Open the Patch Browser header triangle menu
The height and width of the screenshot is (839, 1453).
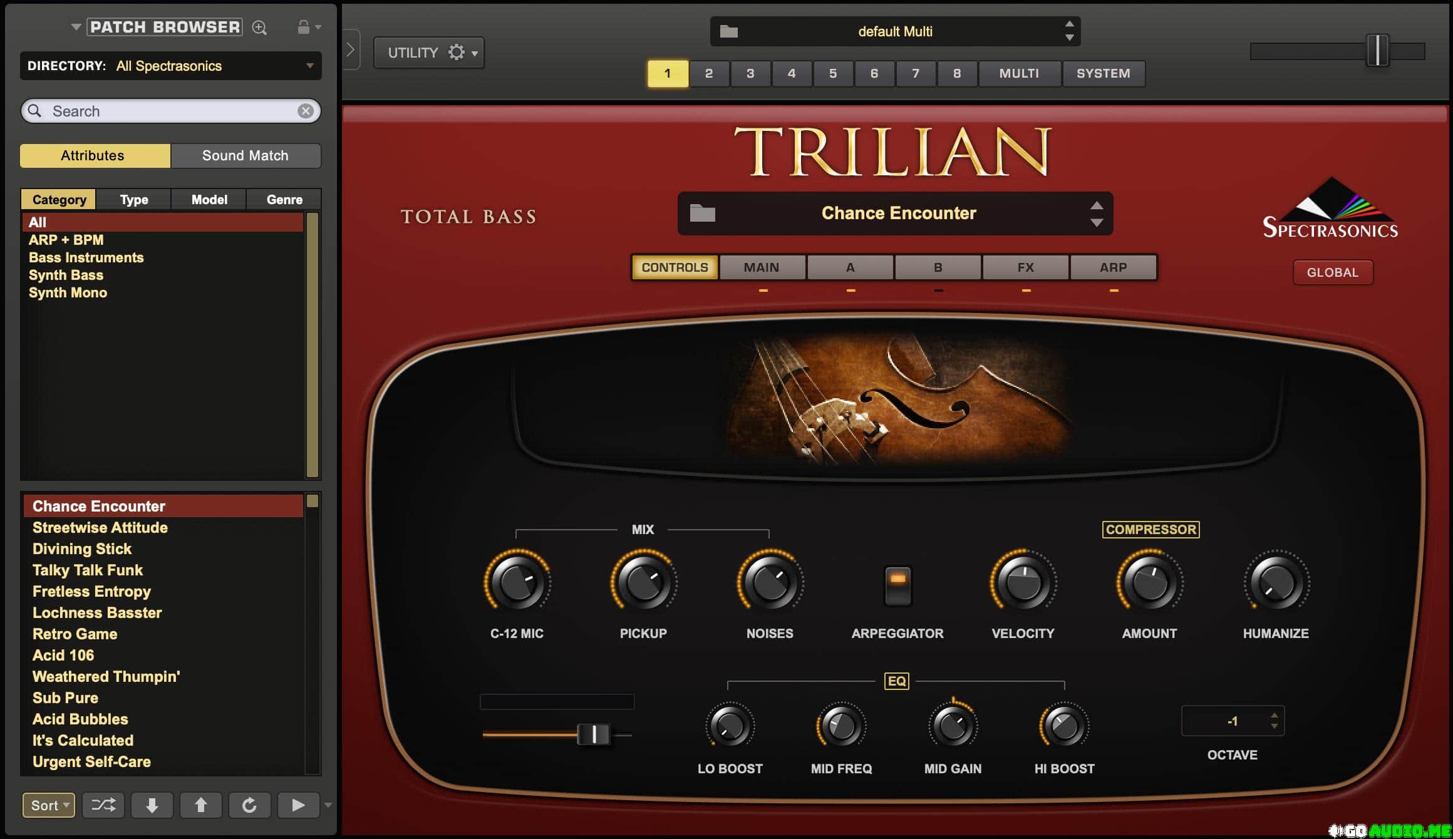coord(76,27)
